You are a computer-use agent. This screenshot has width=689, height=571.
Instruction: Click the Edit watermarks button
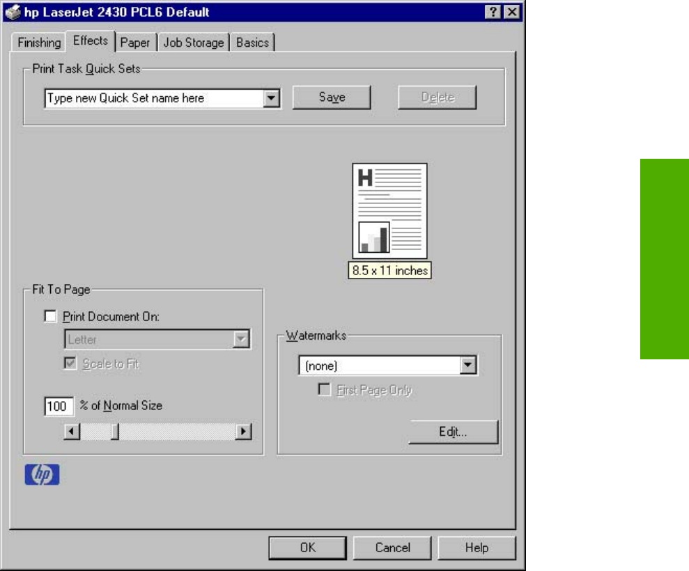[454, 432]
